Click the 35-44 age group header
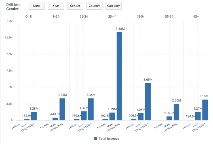 click(x=112, y=16)
